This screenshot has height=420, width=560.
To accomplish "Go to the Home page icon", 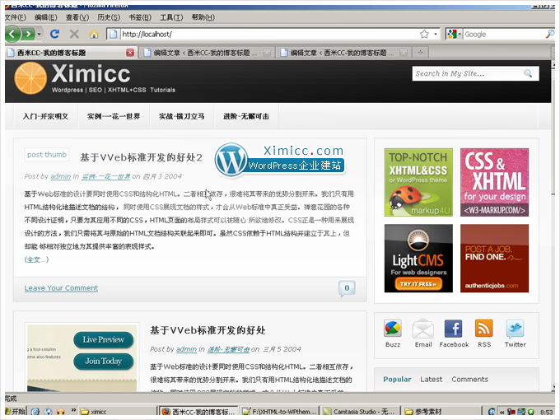I will (94, 34).
